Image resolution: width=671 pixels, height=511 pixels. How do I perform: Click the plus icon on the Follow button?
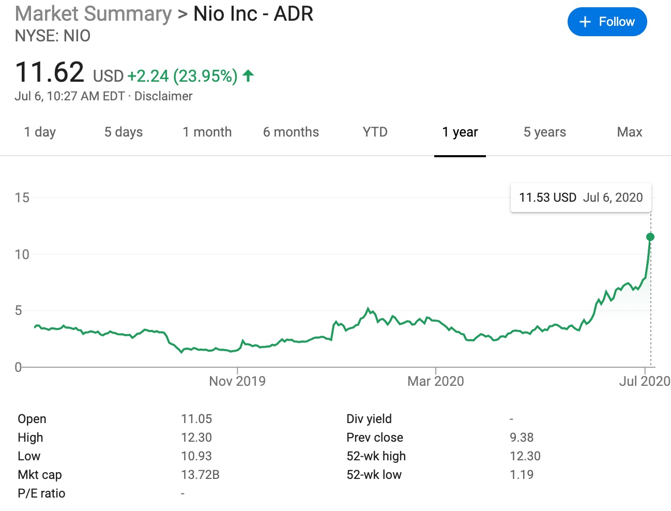click(584, 22)
